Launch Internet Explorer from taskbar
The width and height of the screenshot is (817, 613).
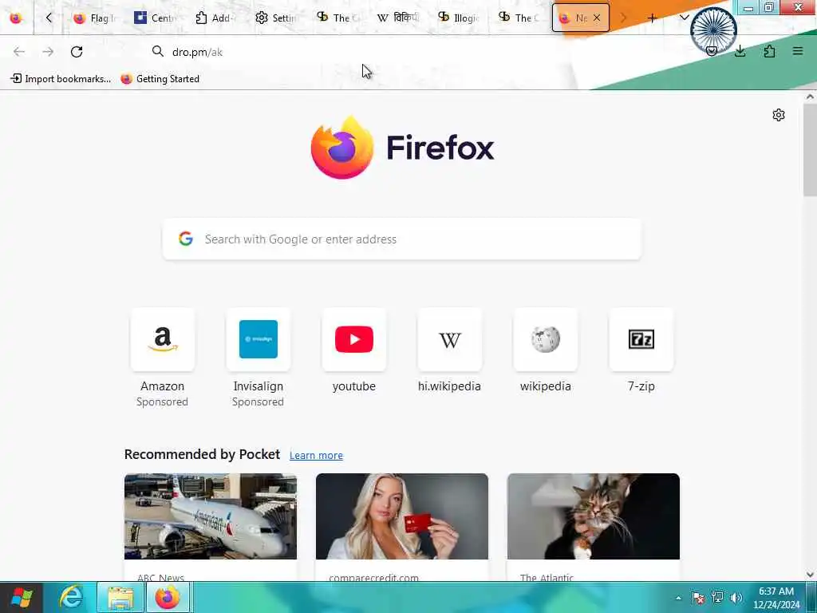70,597
